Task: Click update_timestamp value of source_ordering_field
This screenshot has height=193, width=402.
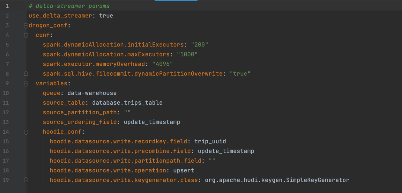Action: [x=152, y=122]
